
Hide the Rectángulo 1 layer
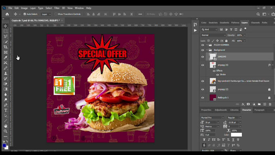(x=203, y=98)
